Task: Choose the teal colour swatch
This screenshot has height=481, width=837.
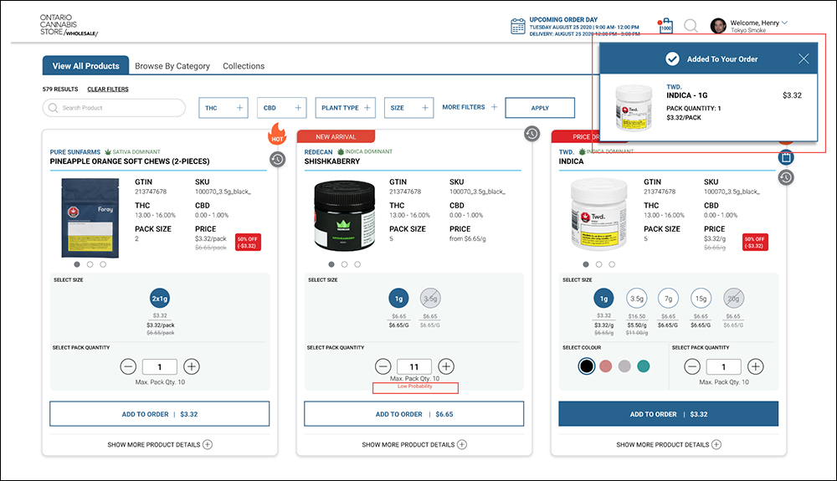Action: click(644, 366)
